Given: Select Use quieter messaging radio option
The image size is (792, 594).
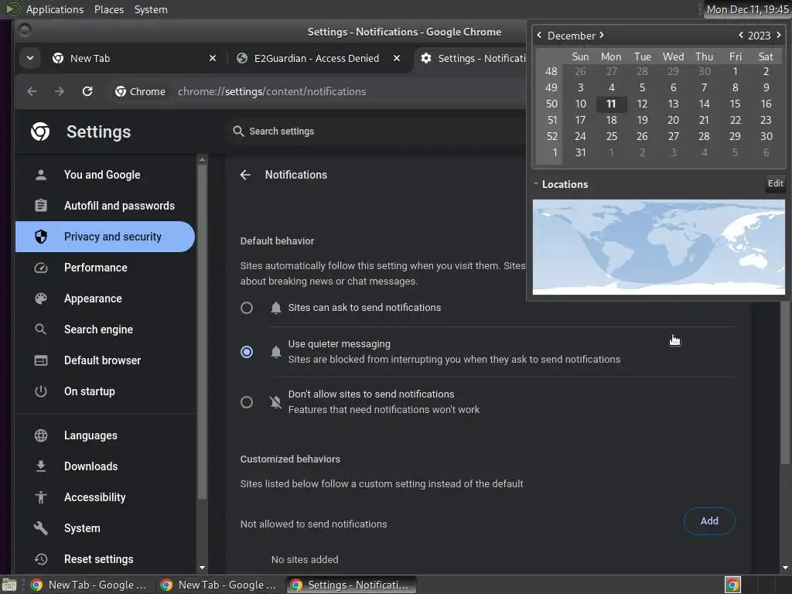Looking at the screenshot, I should [x=247, y=352].
